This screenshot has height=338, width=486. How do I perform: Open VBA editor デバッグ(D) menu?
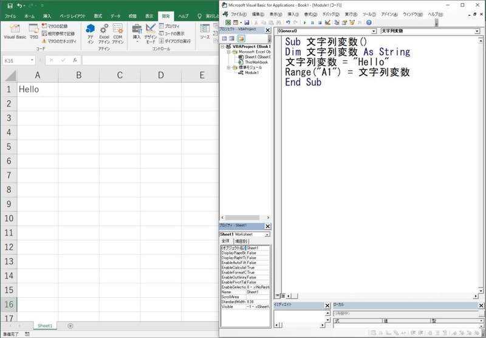(x=330, y=14)
